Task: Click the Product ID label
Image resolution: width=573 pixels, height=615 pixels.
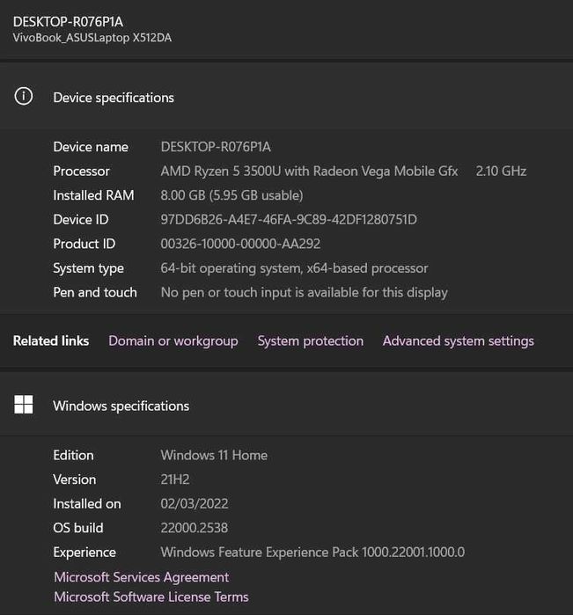Action: [x=84, y=244]
